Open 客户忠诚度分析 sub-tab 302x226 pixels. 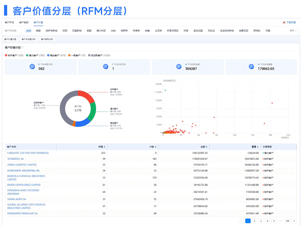coord(28,39)
